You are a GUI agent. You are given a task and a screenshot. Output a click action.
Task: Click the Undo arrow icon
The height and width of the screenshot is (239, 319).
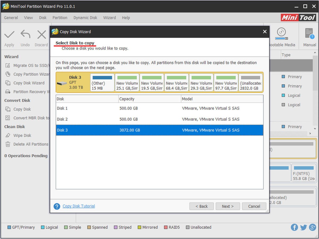pyautogui.click(x=26, y=34)
